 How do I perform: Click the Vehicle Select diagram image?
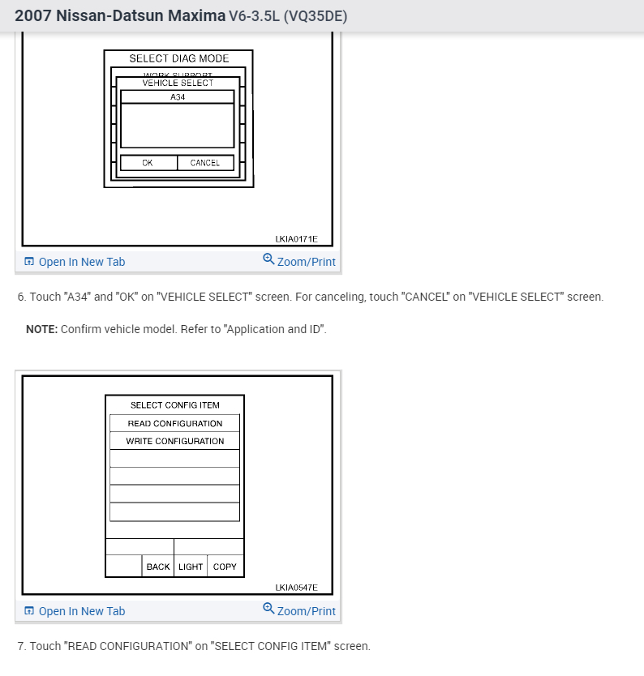tap(178, 139)
